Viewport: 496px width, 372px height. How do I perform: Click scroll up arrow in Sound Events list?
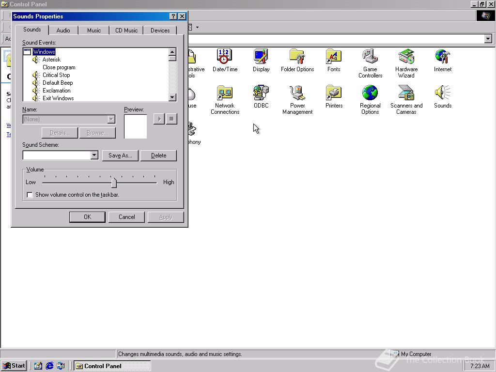pyautogui.click(x=172, y=52)
